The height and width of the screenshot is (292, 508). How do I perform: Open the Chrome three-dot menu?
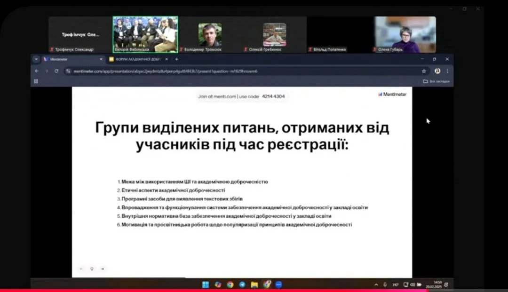pos(447,71)
